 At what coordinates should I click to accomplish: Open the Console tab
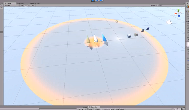(94, 107)
